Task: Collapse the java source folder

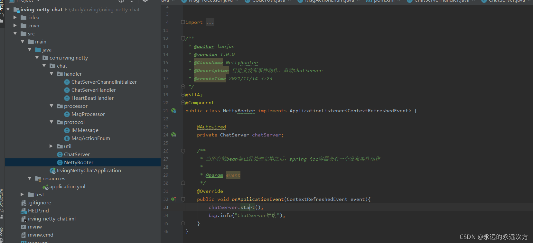Action: [30, 50]
